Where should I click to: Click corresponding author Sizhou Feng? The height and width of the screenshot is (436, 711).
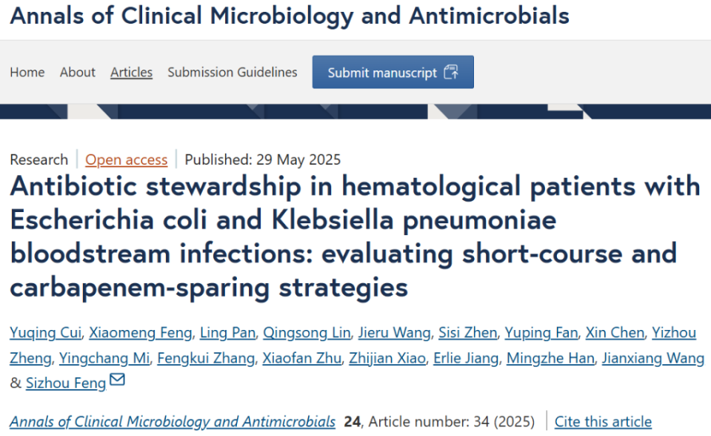66,383
